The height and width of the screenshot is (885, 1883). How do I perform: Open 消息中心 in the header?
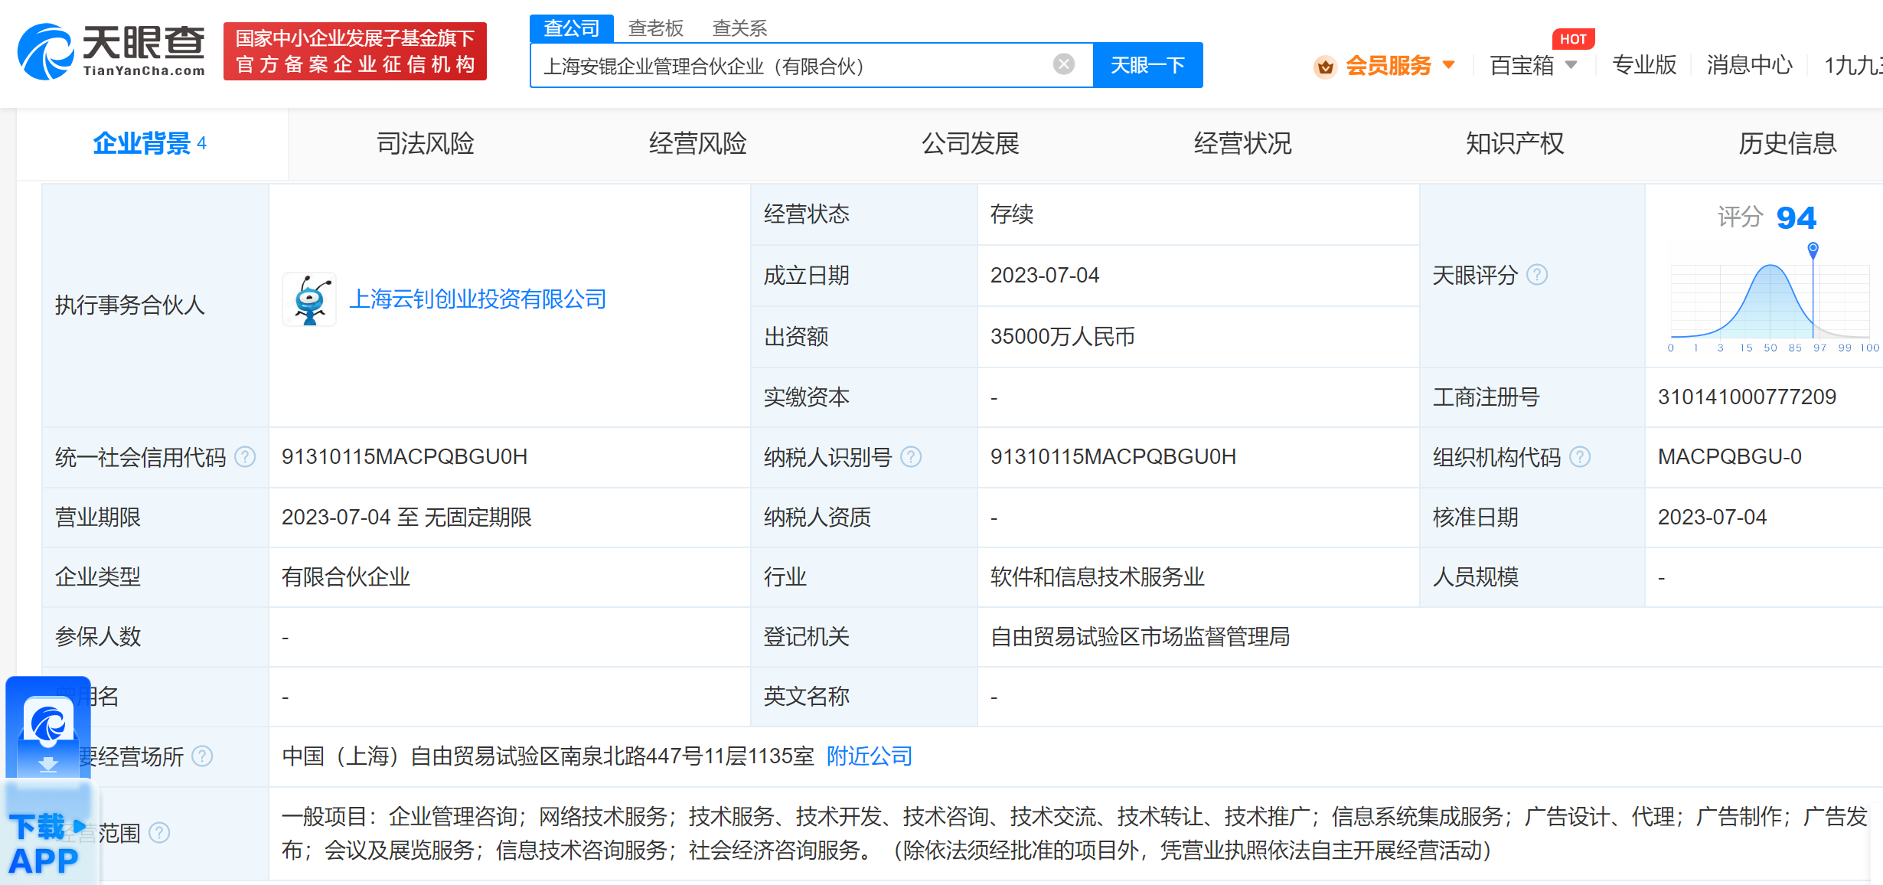1749,65
